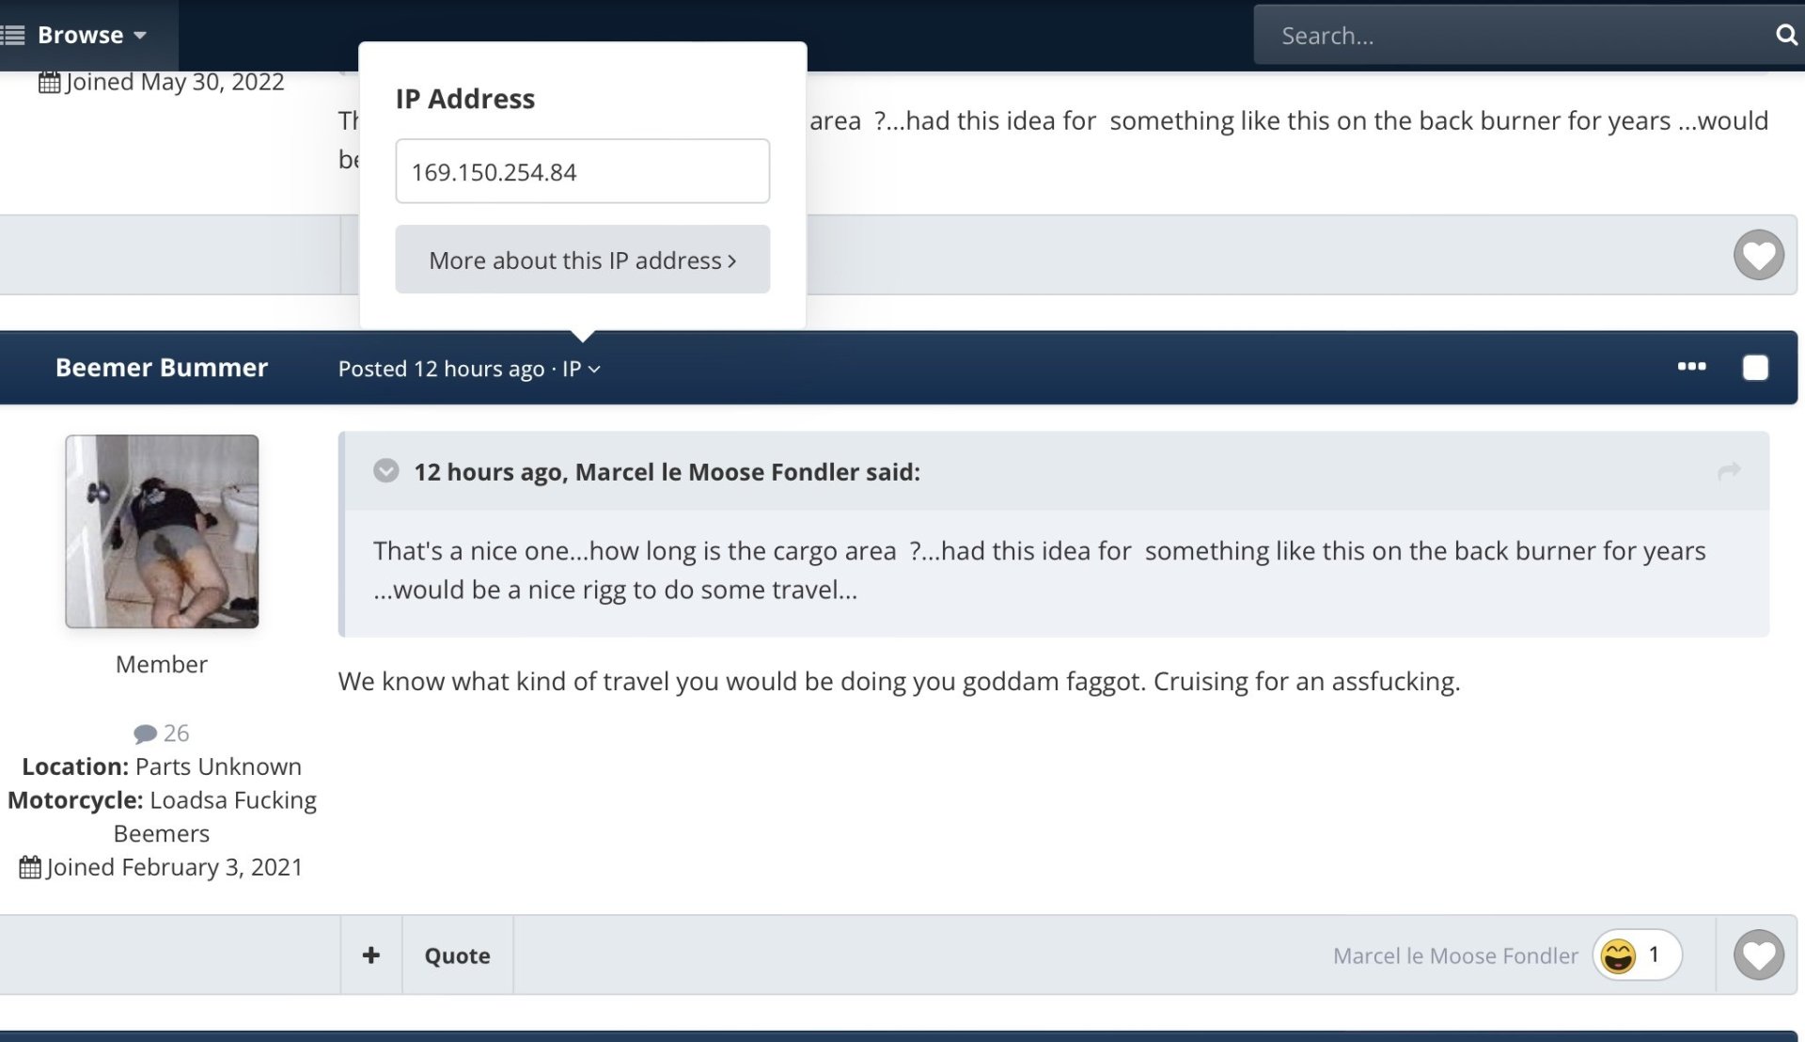
Task: Open the Browse menu
Action: tap(80, 35)
